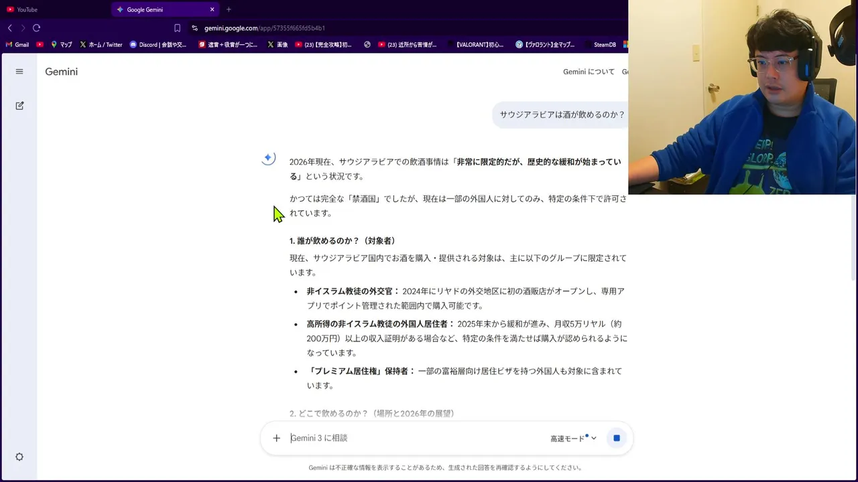Screen dimensions: 858x482
Task: Open the Discord bookmark
Action: pos(158,45)
